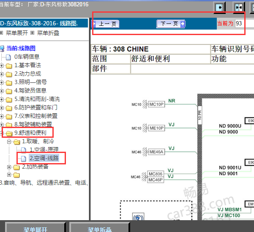Expand the 7.仪表和控制装置 folder plus box
The height and width of the screenshot is (232, 254).
point(1,116)
